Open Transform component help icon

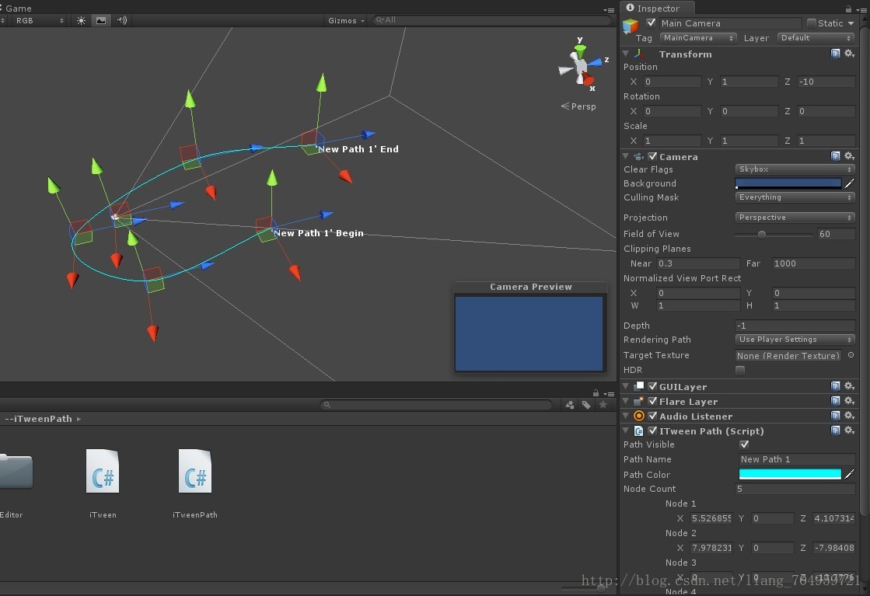[x=835, y=53]
